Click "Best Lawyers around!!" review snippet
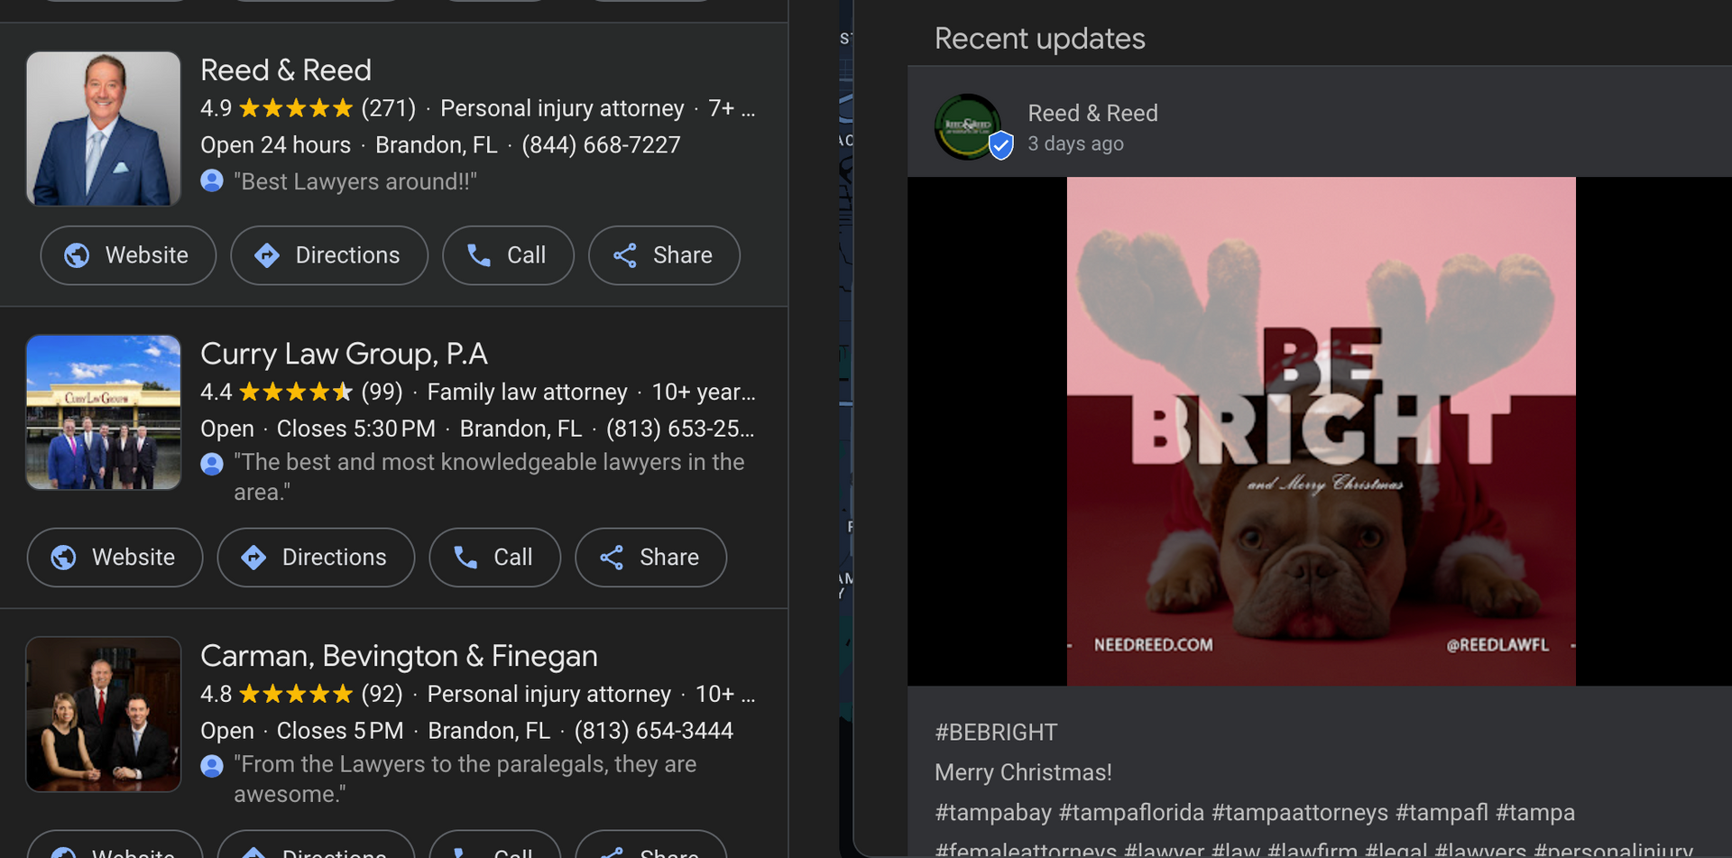1732x858 pixels. [x=355, y=181]
